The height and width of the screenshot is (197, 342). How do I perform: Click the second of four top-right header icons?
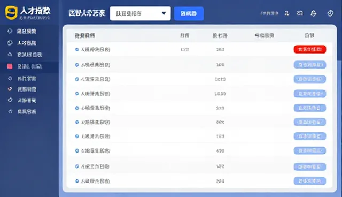(300, 13)
